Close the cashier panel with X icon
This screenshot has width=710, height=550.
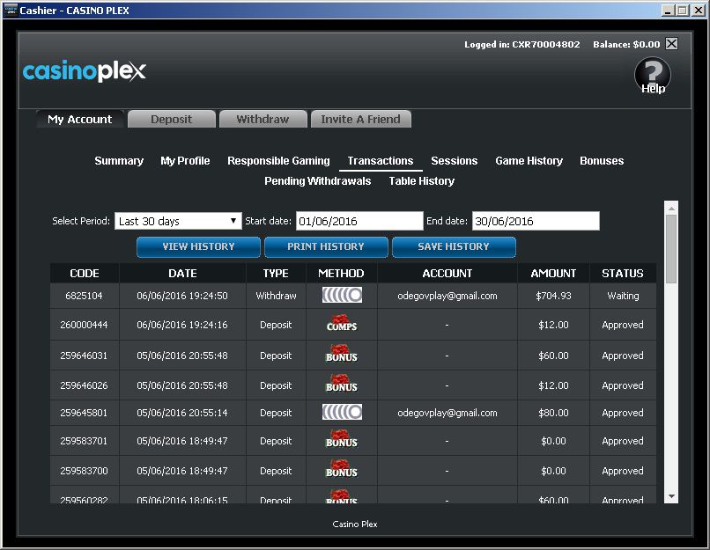pos(672,44)
